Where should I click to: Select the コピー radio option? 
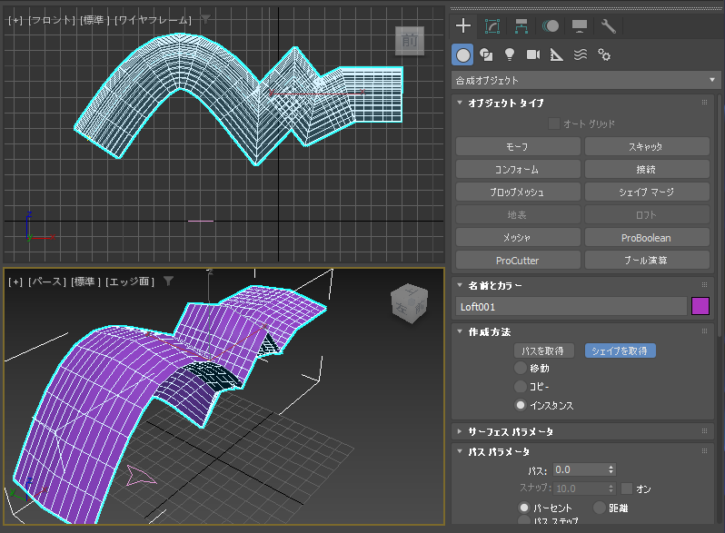pos(521,387)
